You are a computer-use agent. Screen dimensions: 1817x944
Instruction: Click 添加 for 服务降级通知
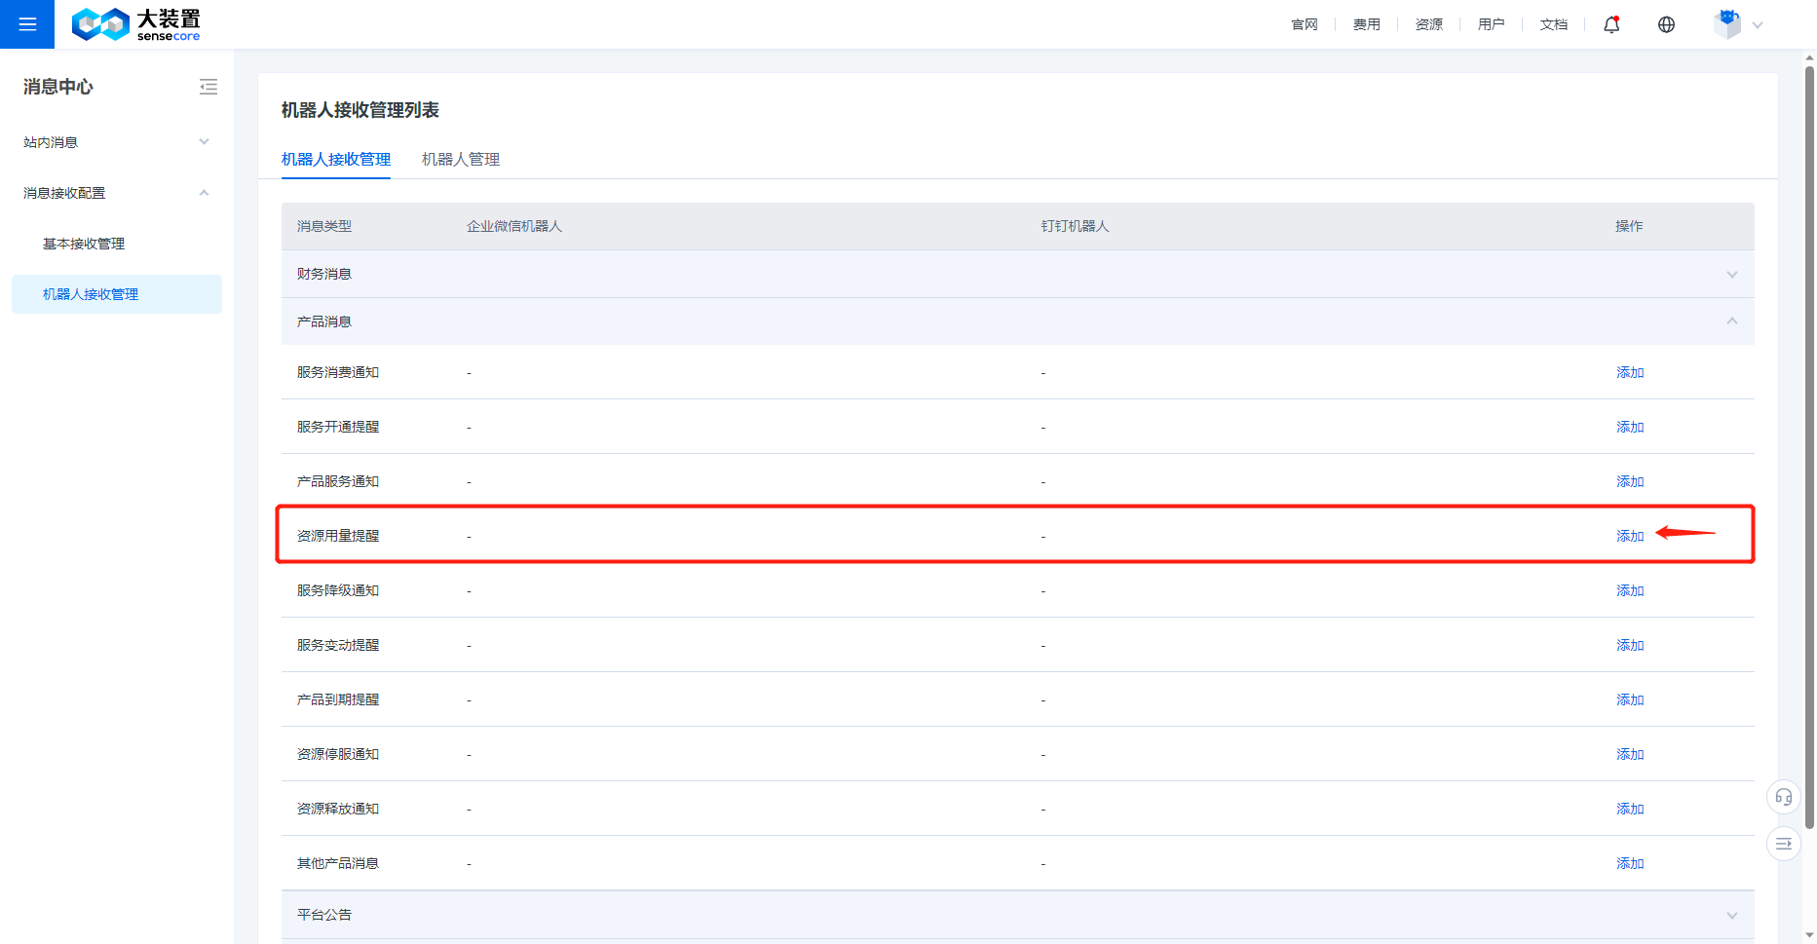(x=1630, y=590)
